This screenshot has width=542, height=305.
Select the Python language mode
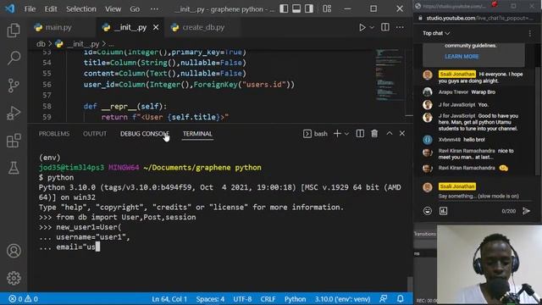click(x=296, y=299)
